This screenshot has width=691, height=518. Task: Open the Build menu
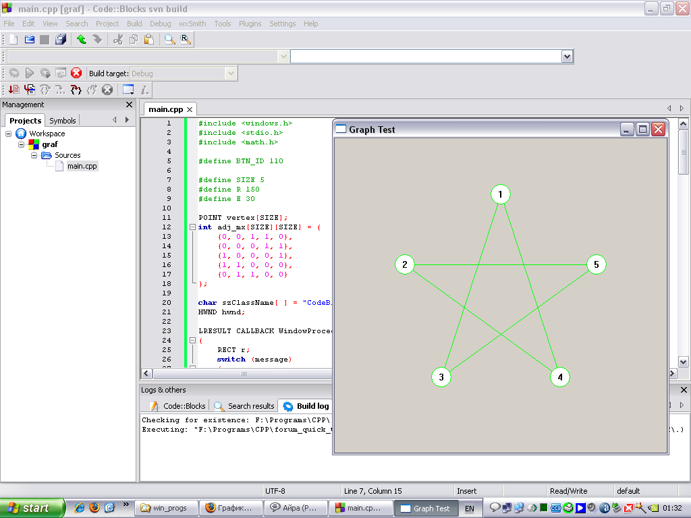tap(134, 24)
